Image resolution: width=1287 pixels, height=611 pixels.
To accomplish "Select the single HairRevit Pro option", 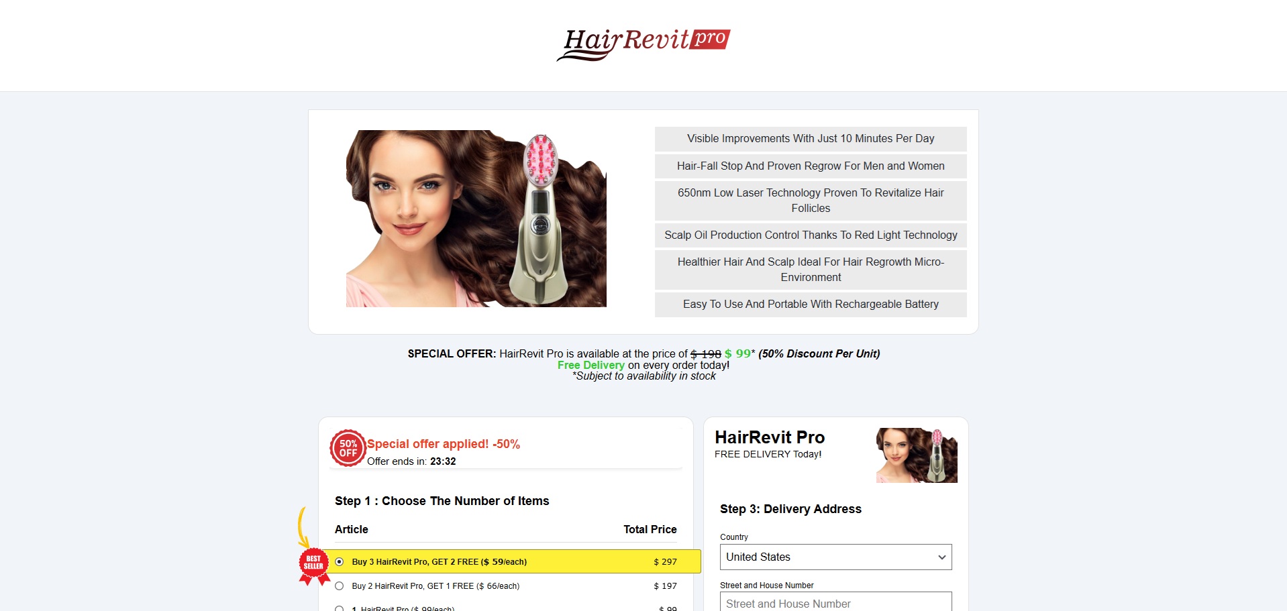I will (340, 608).
